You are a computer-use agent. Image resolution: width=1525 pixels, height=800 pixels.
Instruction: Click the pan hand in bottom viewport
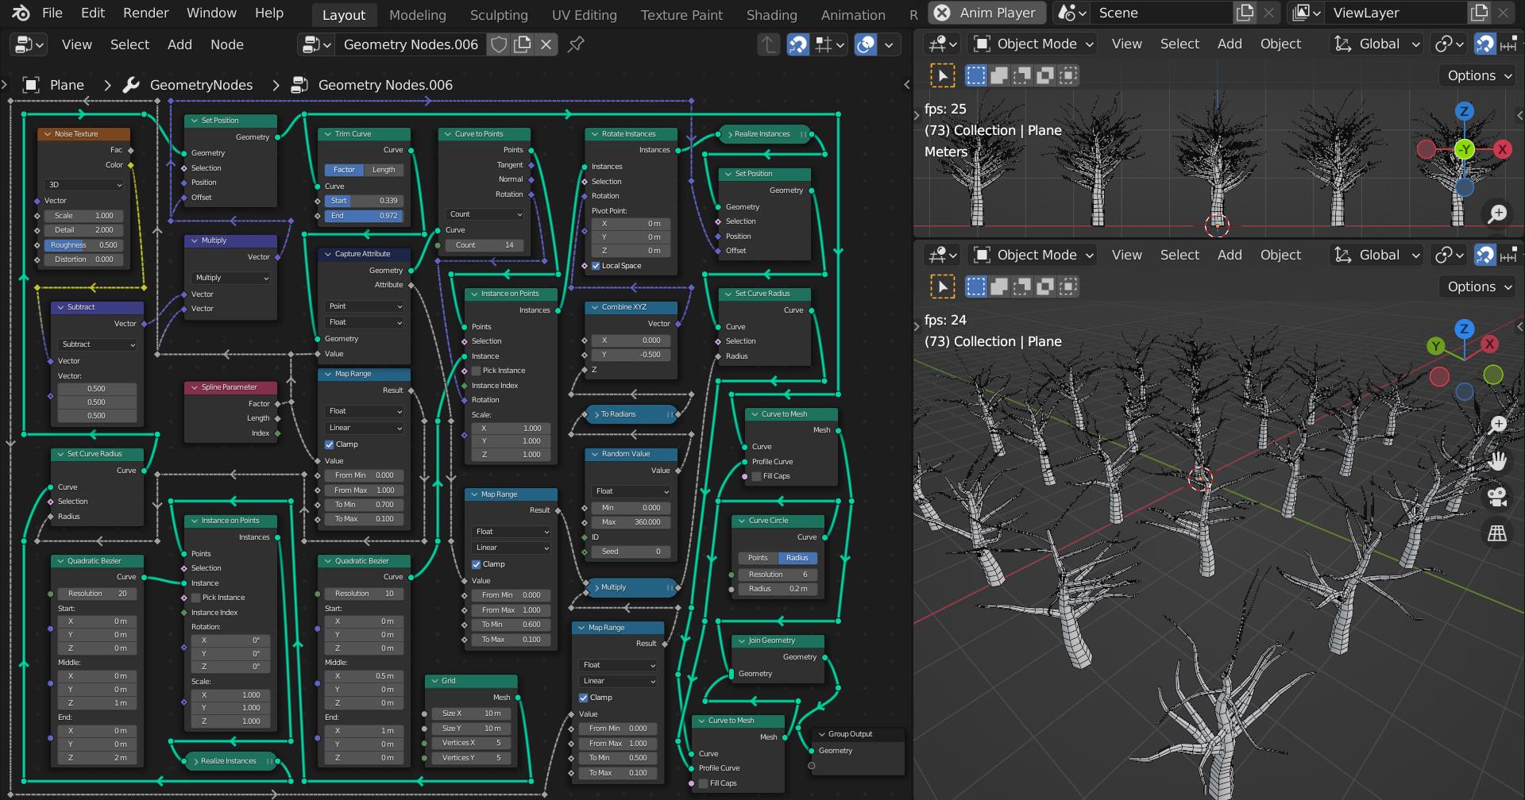(x=1497, y=460)
